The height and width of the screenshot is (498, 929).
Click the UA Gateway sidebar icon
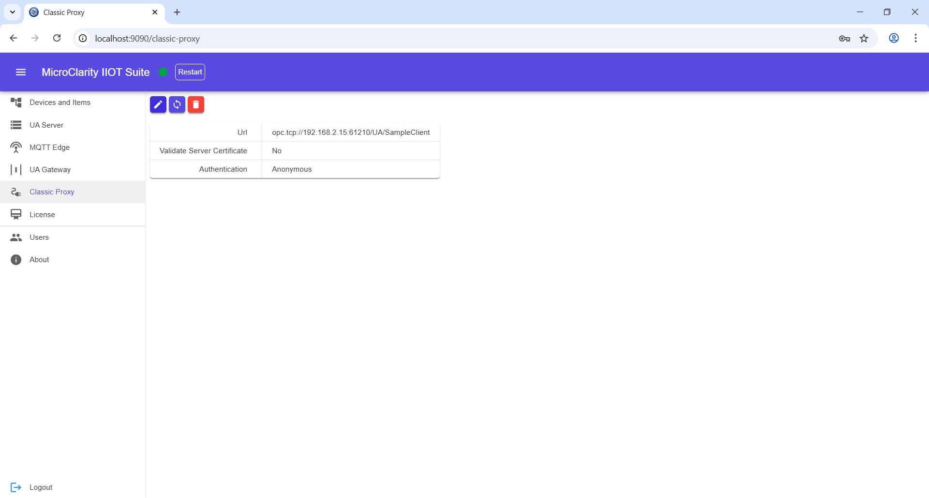(16, 169)
